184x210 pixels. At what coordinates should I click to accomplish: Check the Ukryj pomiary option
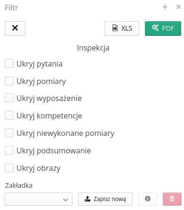tap(9, 81)
